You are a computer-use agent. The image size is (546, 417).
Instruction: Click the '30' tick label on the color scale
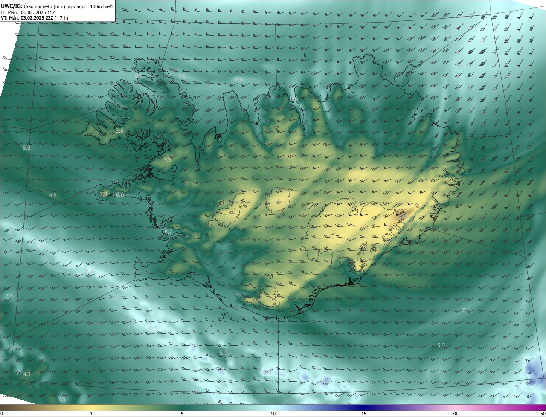point(455,414)
